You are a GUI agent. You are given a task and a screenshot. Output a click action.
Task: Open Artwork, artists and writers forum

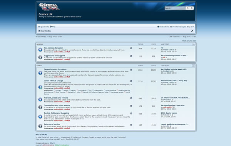tap(56, 98)
